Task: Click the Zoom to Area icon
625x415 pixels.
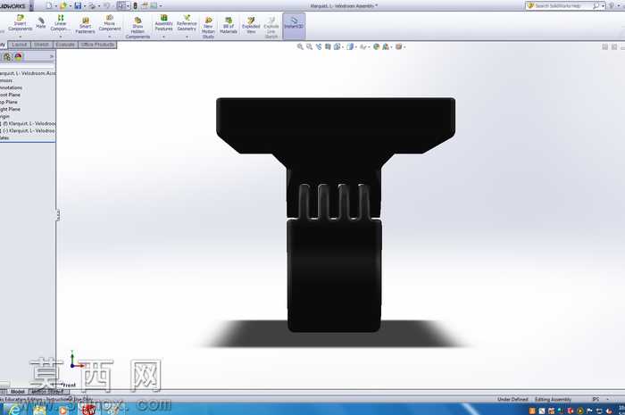Action: (x=309, y=47)
